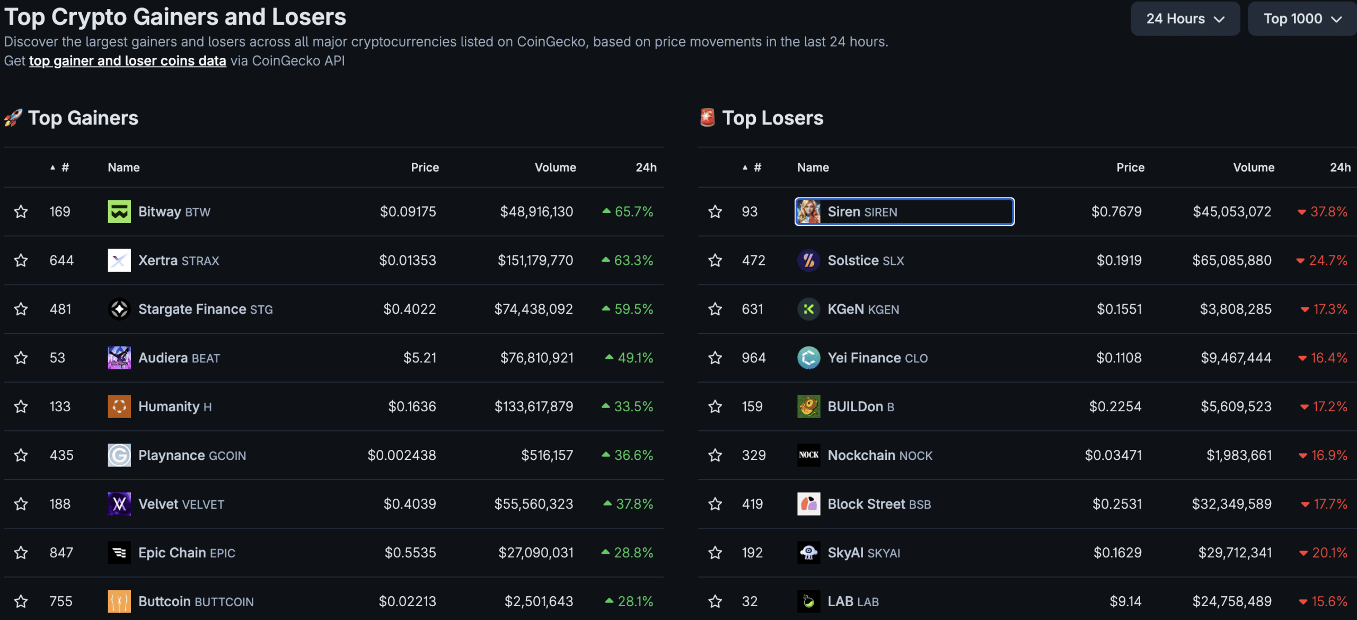Star Stargate Finance as a favorite
Image resolution: width=1357 pixels, height=620 pixels.
point(21,309)
